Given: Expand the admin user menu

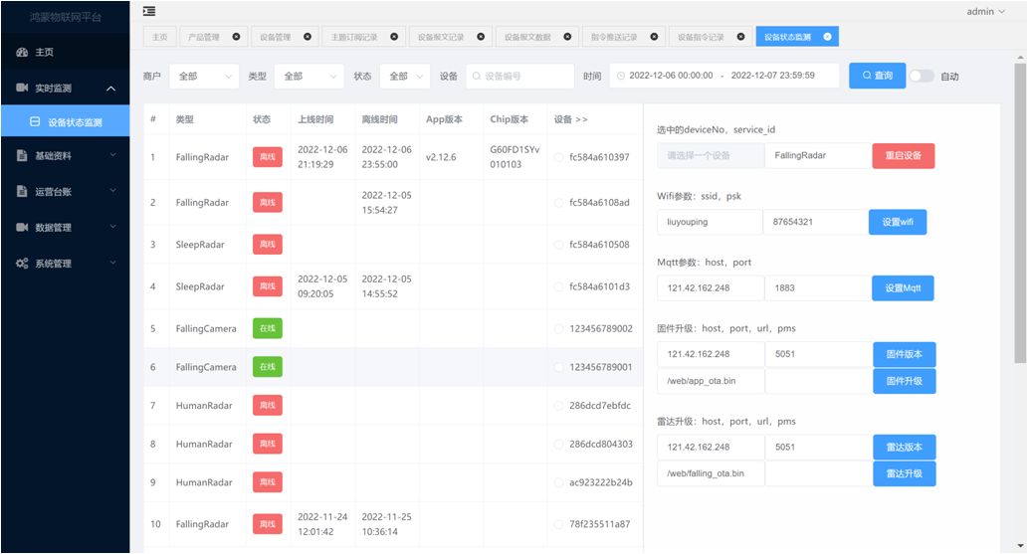Looking at the screenshot, I should point(985,11).
